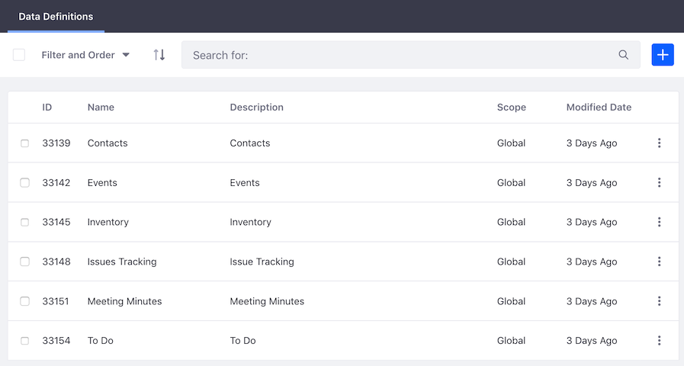The height and width of the screenshot is (366, 684).
Task: Open the Meeting Minutes definition name
Action: point(124,301)
